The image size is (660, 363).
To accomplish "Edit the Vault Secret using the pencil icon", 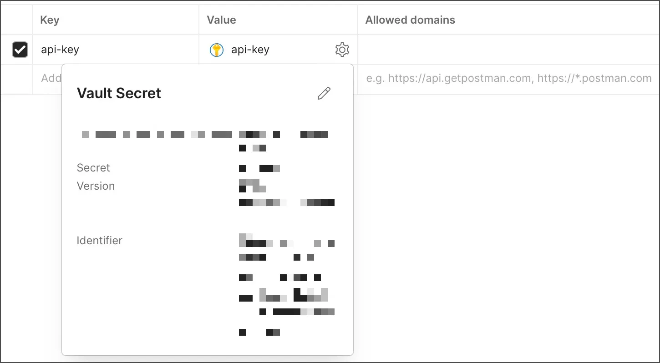I will point(324,93).
